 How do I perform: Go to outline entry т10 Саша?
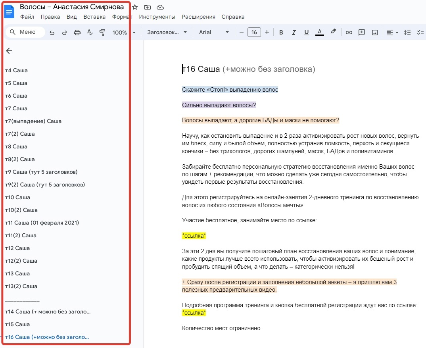[x=17, y=197]
